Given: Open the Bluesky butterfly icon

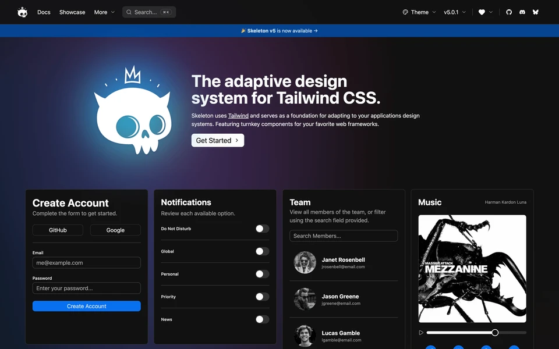Looking at the screenshot, I should click(536, 12).
